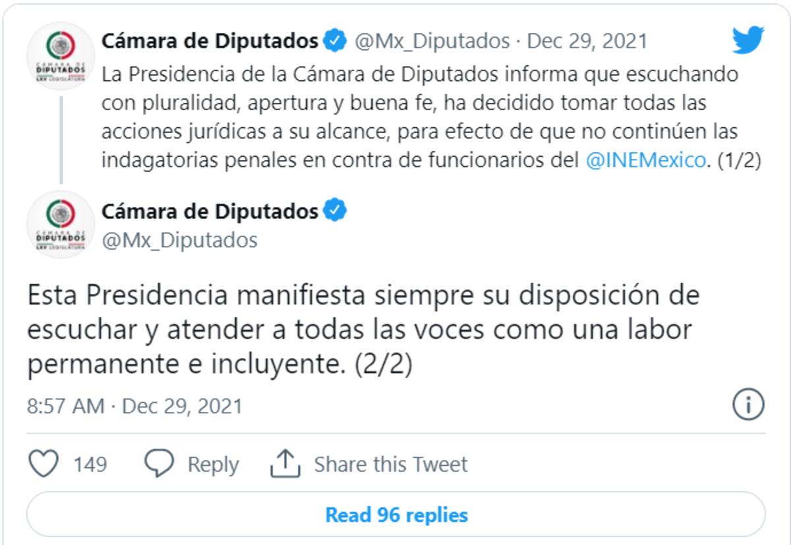Click the share upload arrow icon

[x=285, y=463]
